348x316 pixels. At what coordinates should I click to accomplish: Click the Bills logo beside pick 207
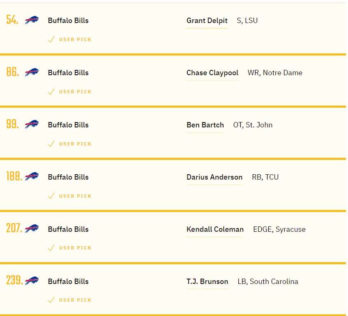[x=32, y=228]
